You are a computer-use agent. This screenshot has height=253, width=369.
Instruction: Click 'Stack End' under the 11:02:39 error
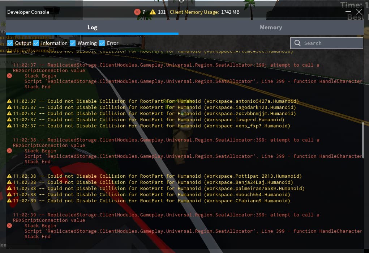tap(38, 237)
